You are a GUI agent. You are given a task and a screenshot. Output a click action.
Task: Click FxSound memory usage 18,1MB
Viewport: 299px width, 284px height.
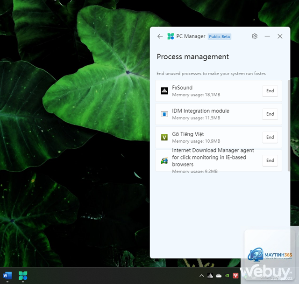[196, 95]
